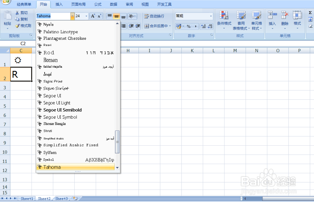Click the Cut scissors icon
Image resolution: width=314 pixels, height=202 pixels.
coord(17,13)
